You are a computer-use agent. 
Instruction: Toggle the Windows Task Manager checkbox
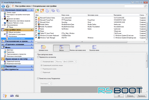pyautogui.click(x=36, y=38)
